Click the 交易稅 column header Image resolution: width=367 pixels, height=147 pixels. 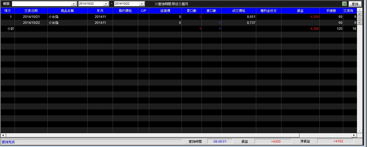click(350, 11)
